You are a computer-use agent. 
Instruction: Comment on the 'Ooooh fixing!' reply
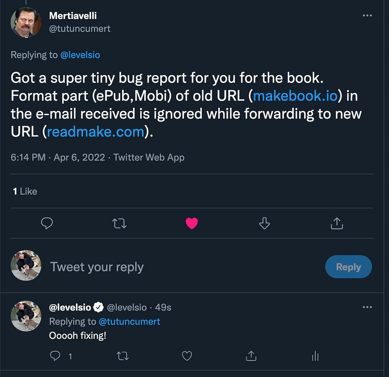click(x=56, y=356)
